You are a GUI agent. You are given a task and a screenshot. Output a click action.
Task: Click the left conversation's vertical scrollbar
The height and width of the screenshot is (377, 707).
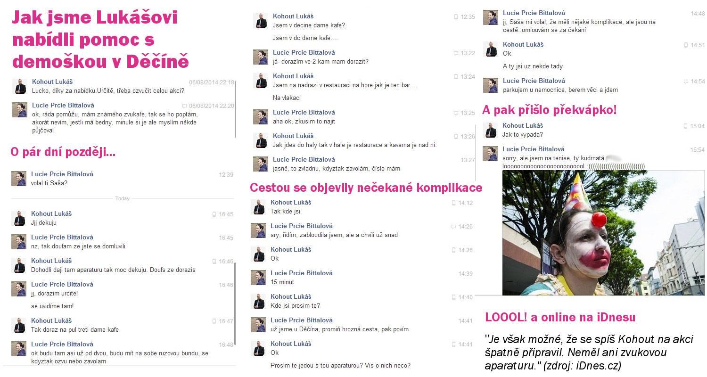click(235, 304)
